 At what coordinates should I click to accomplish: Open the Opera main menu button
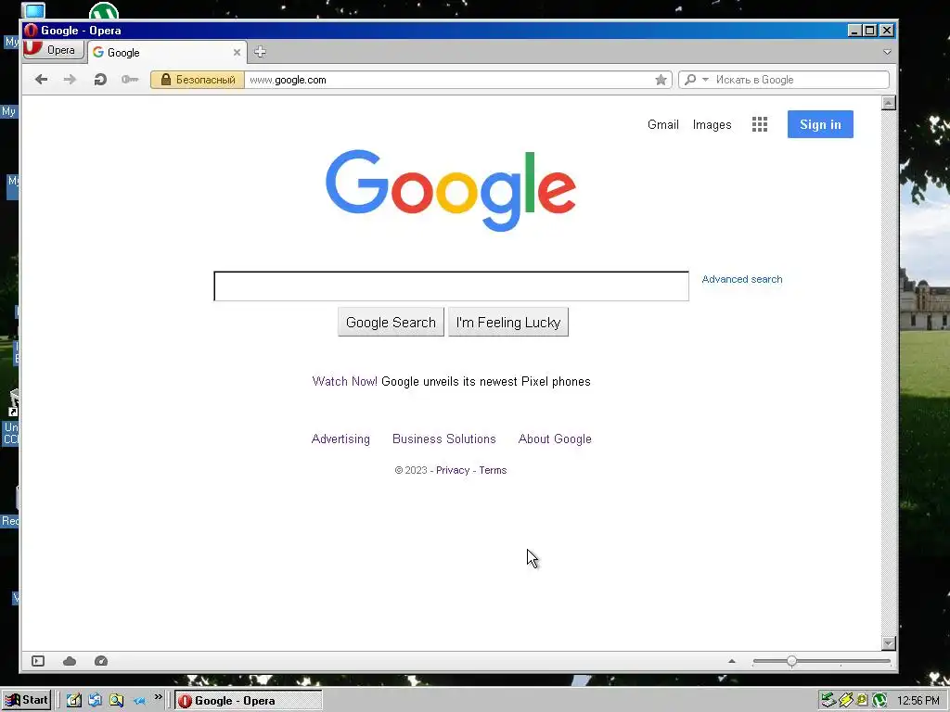(53, 50)
